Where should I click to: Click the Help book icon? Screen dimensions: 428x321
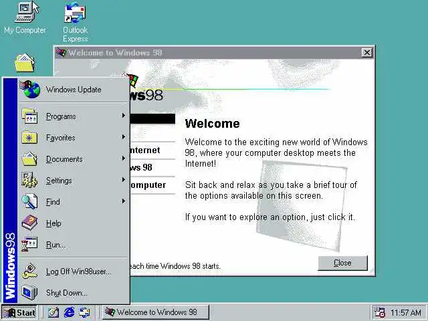click(29, 223)
